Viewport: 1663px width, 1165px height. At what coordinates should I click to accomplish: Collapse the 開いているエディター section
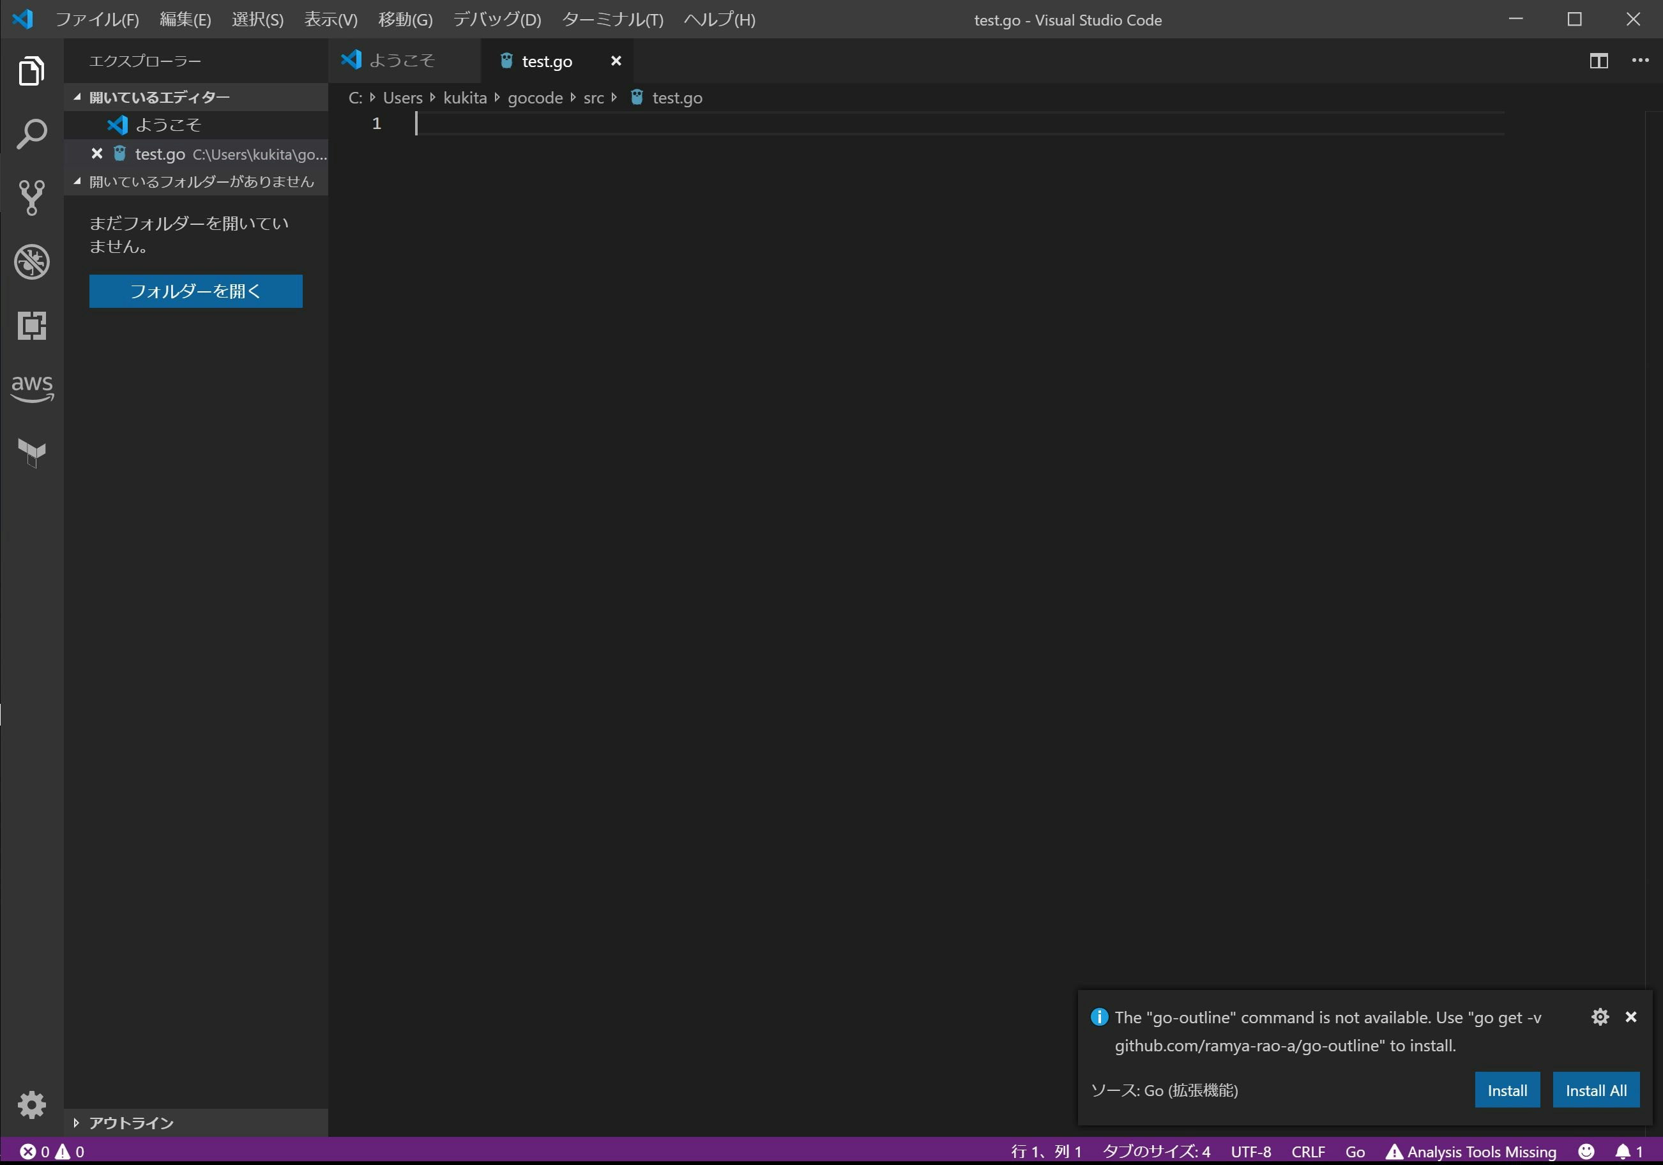[158, 97]
